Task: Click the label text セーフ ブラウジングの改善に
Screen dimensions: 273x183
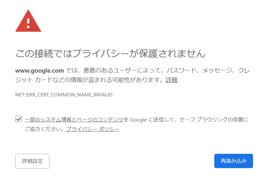Action: tap(214, 120)
